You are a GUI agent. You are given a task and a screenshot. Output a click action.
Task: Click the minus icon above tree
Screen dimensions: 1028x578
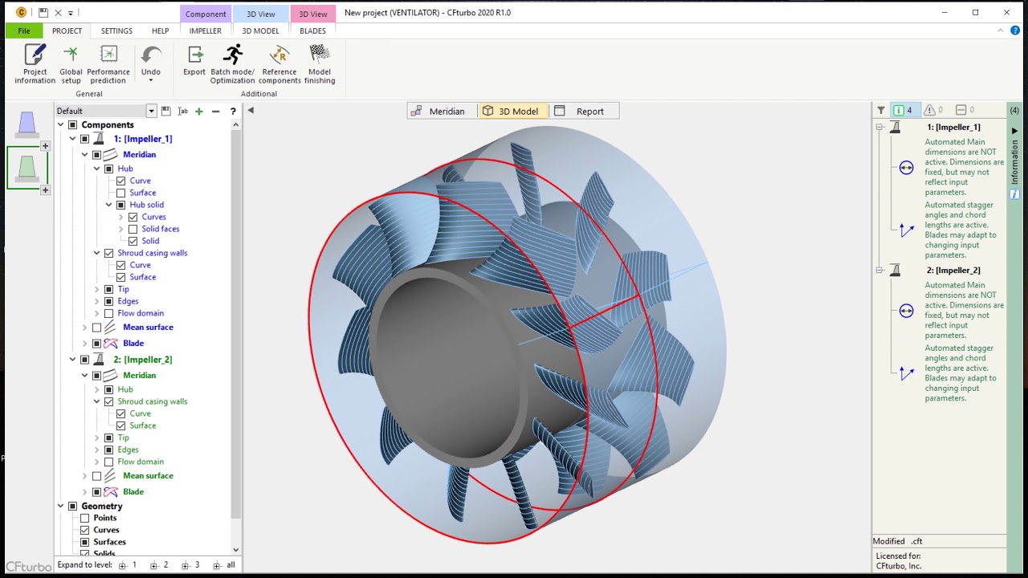point(215,111)
